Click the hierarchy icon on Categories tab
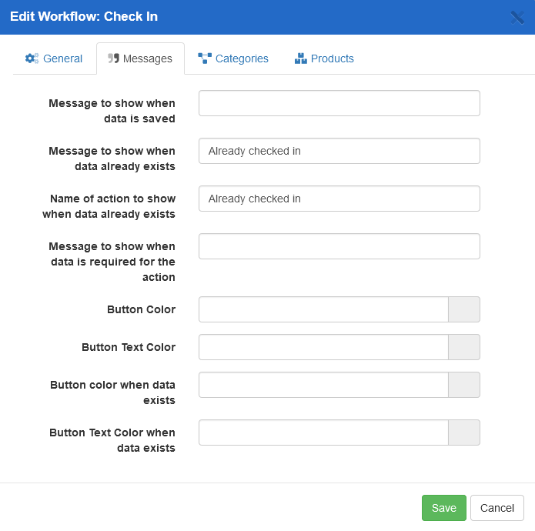The height and width of the screenshot is (531, 535). [x=205, y=58]
